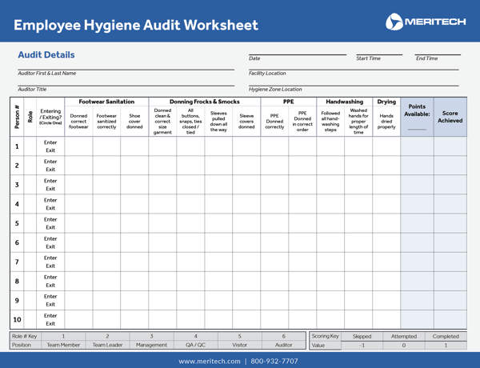Click 'Donned clean & correct size garment' header
Screen dimensions: 480x368
(x=162, y=122)
